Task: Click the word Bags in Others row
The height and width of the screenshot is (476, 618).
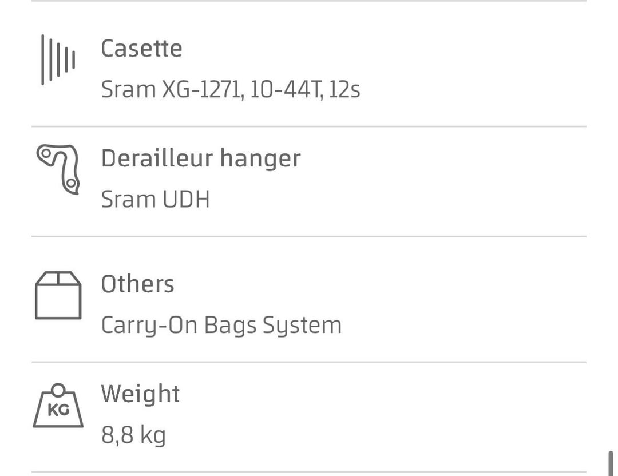Action: point(230,326)
